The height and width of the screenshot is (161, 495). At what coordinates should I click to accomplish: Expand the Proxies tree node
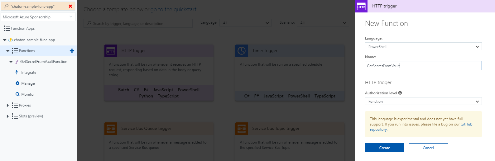pos(8,105)
